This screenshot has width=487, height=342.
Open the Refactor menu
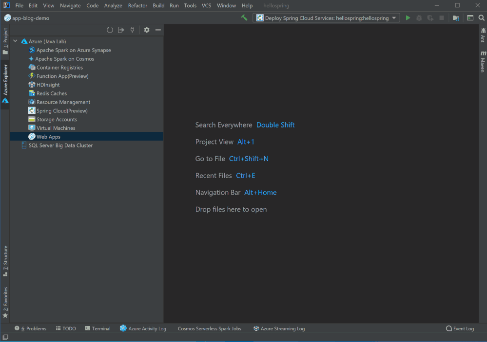[x=137, y=5]
